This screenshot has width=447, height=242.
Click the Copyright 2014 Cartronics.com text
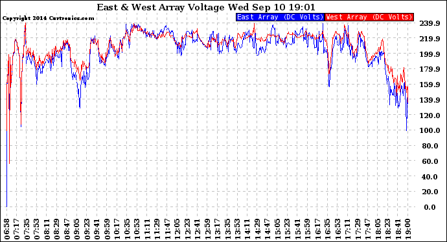pyautogui.click(x=48, y=18)
